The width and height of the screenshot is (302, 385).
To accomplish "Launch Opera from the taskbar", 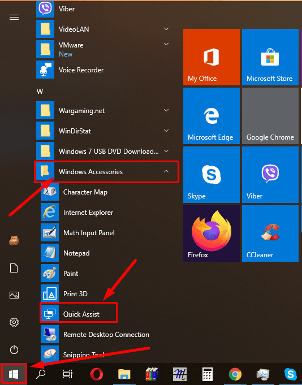I will pyautogui.click(x=97, y=374).
